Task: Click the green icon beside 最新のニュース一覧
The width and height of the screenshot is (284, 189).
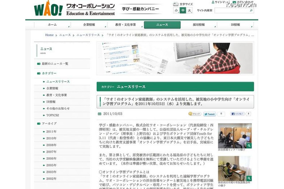Action: point(39,64)
